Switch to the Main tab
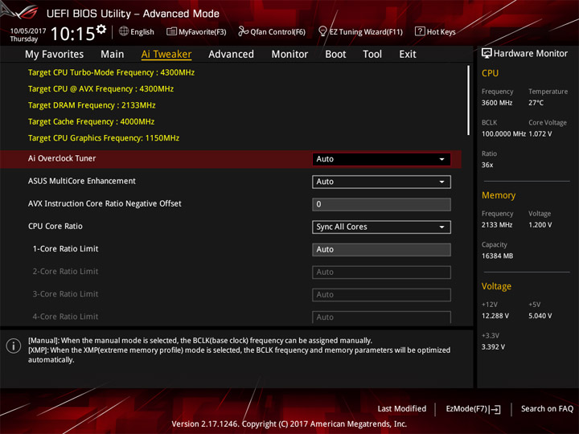The width and height of the screenshot is (579, 434). [113, 55]
